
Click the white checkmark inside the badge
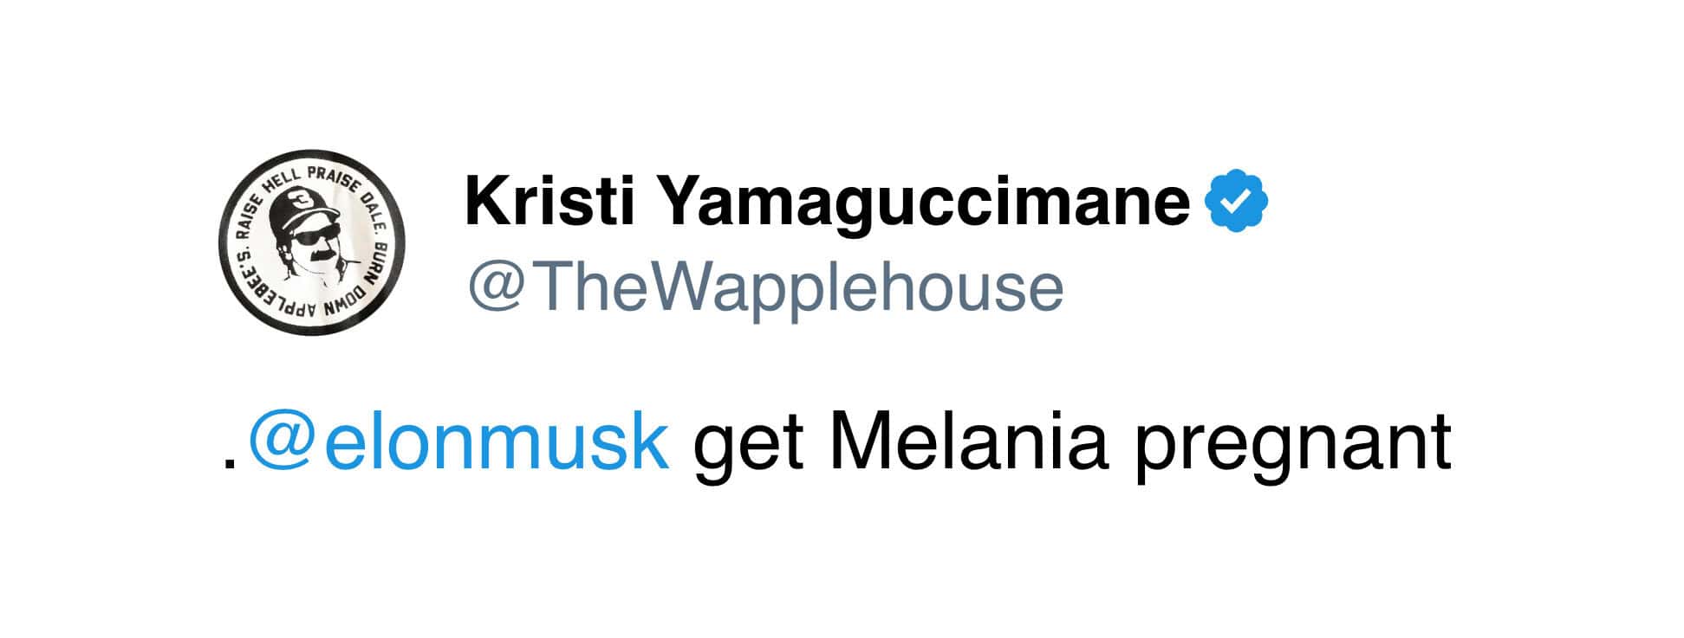(1237, 202)
